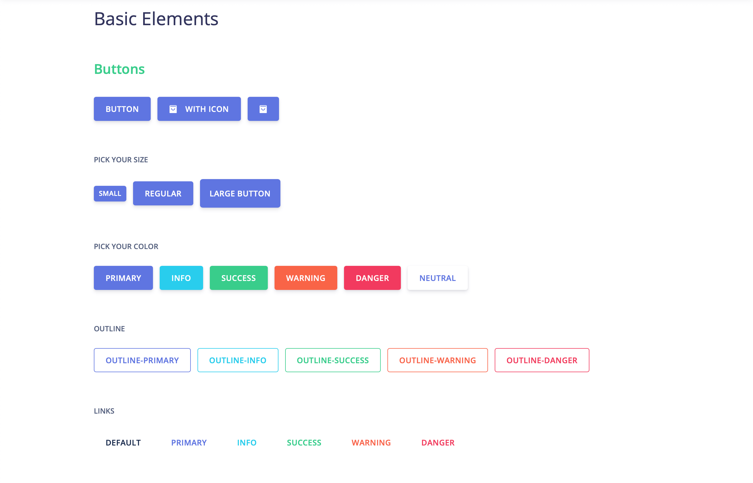This screenshot has width=753, height=483.
Task: Select the white NEUTRAL button
Action: 437,278
